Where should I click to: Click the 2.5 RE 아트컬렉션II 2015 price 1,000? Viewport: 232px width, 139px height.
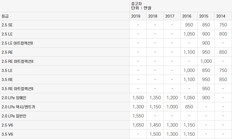pos(206,61)
